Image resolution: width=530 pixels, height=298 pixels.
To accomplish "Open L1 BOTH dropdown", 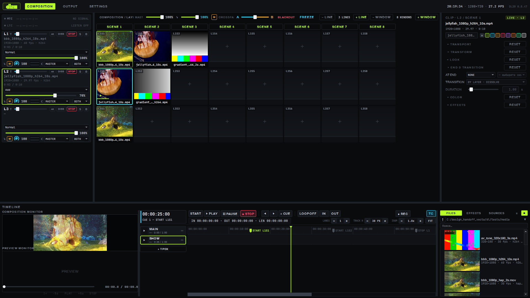I will point(81,64).
